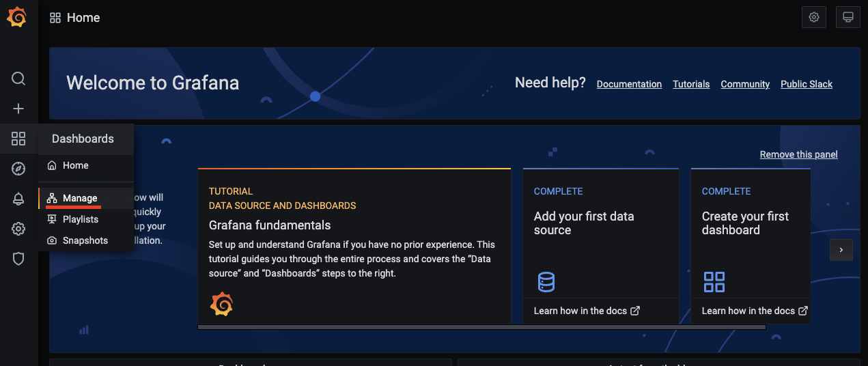
Task: Open the Configuration gear icon in sidebar
Action: coord(18,229)
